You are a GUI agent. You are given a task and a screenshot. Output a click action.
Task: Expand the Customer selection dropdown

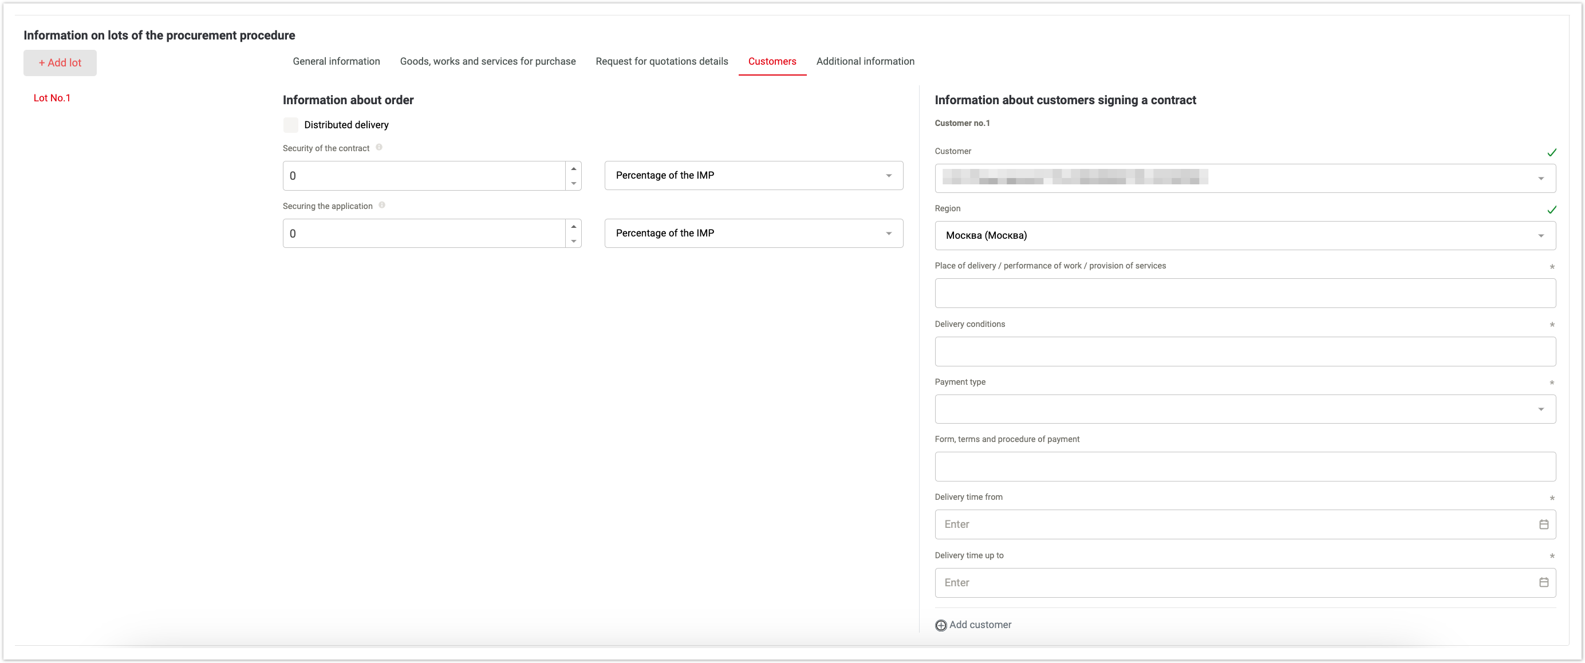[x=1245, y=179]
